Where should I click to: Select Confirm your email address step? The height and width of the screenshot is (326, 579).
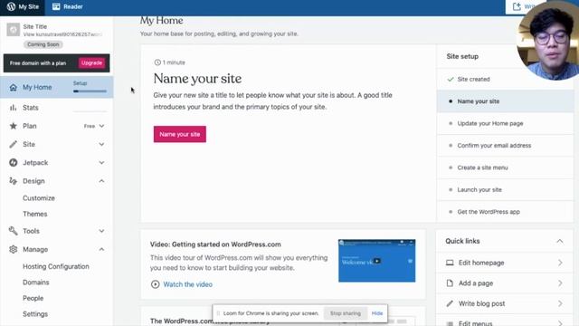[505, 146]
